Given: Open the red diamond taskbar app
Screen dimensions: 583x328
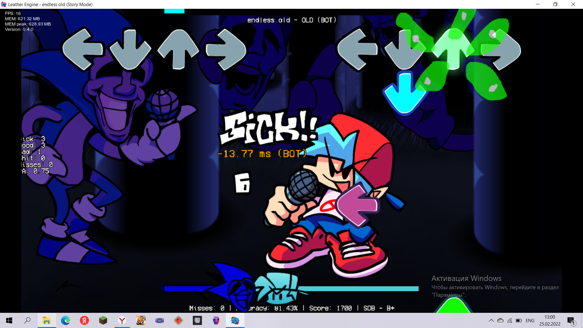Looking at the screenshot, I should pos(179,320).
